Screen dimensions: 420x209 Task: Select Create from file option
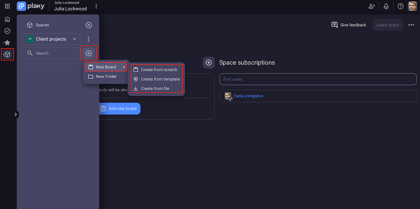pos(155,89)
